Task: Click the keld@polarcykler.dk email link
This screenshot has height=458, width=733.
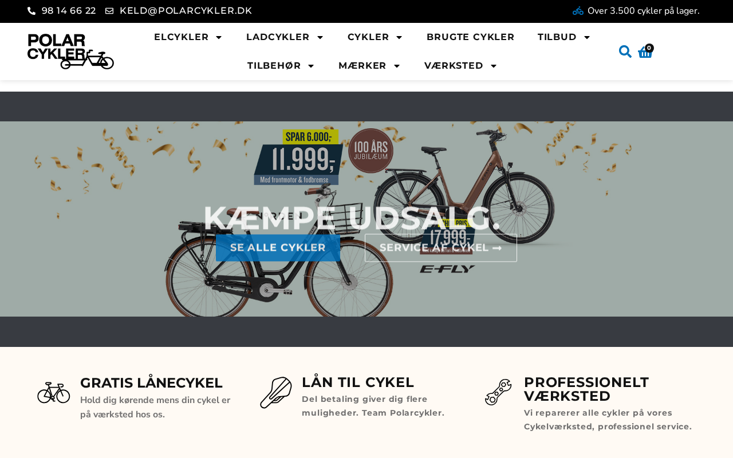Action: point(186,11)
